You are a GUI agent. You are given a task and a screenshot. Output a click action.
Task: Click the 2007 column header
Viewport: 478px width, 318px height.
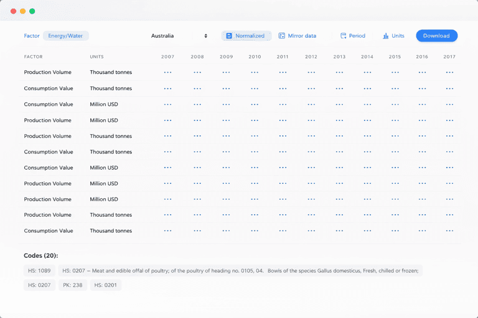coord(167,57)
